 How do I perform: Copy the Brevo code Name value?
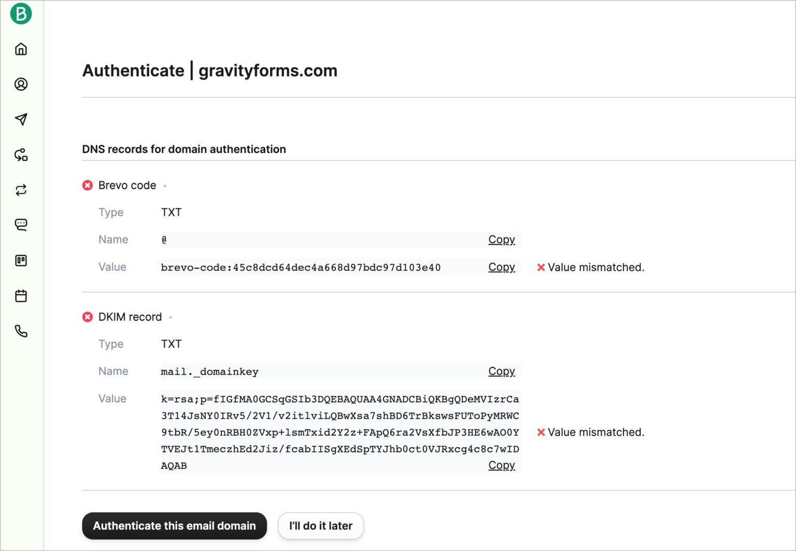[501, 239]
